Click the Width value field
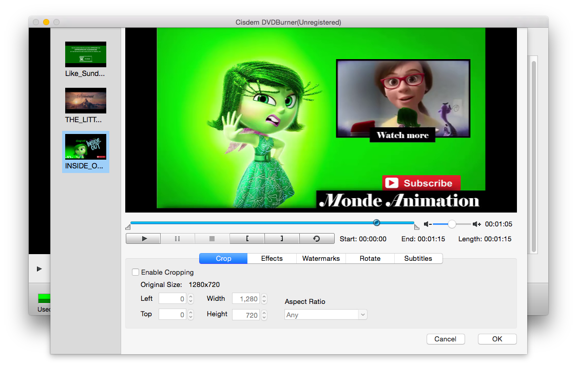577x365 pixels. [246, 299]
